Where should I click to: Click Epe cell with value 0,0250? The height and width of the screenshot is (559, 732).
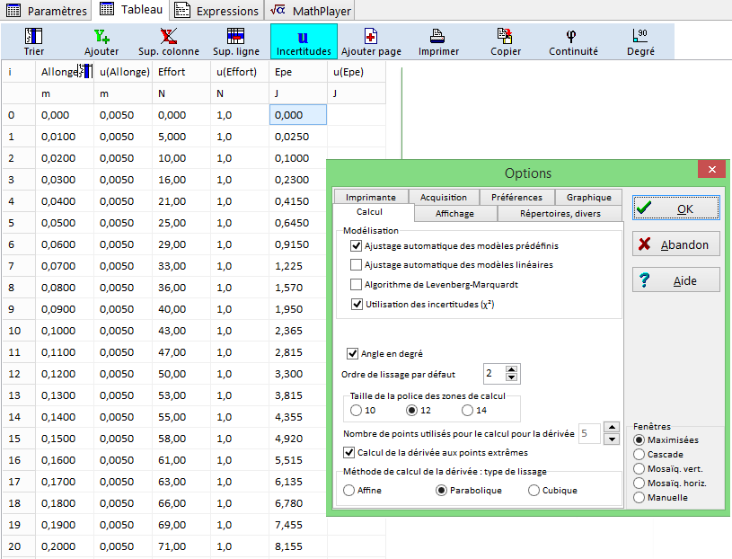298,137
